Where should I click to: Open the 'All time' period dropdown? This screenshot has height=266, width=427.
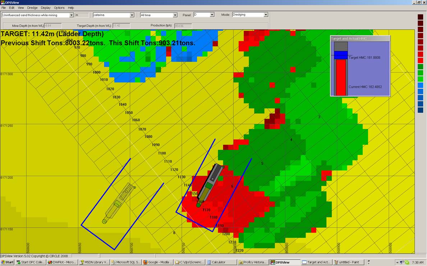pyautogui.click(x=175, y=15)
